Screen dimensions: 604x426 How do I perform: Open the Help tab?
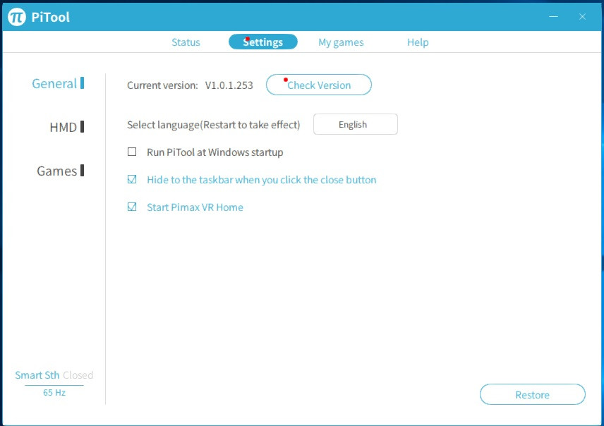coord(418,42)
